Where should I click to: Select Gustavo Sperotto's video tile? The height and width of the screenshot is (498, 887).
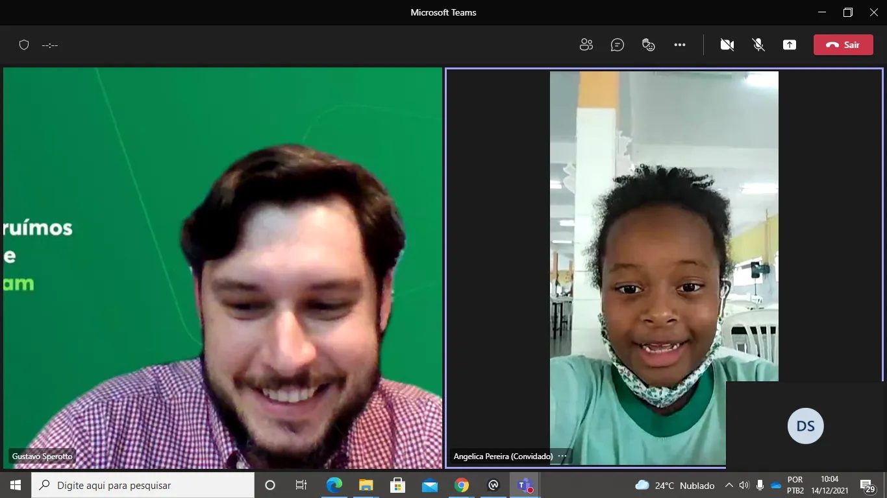point(222,267)
